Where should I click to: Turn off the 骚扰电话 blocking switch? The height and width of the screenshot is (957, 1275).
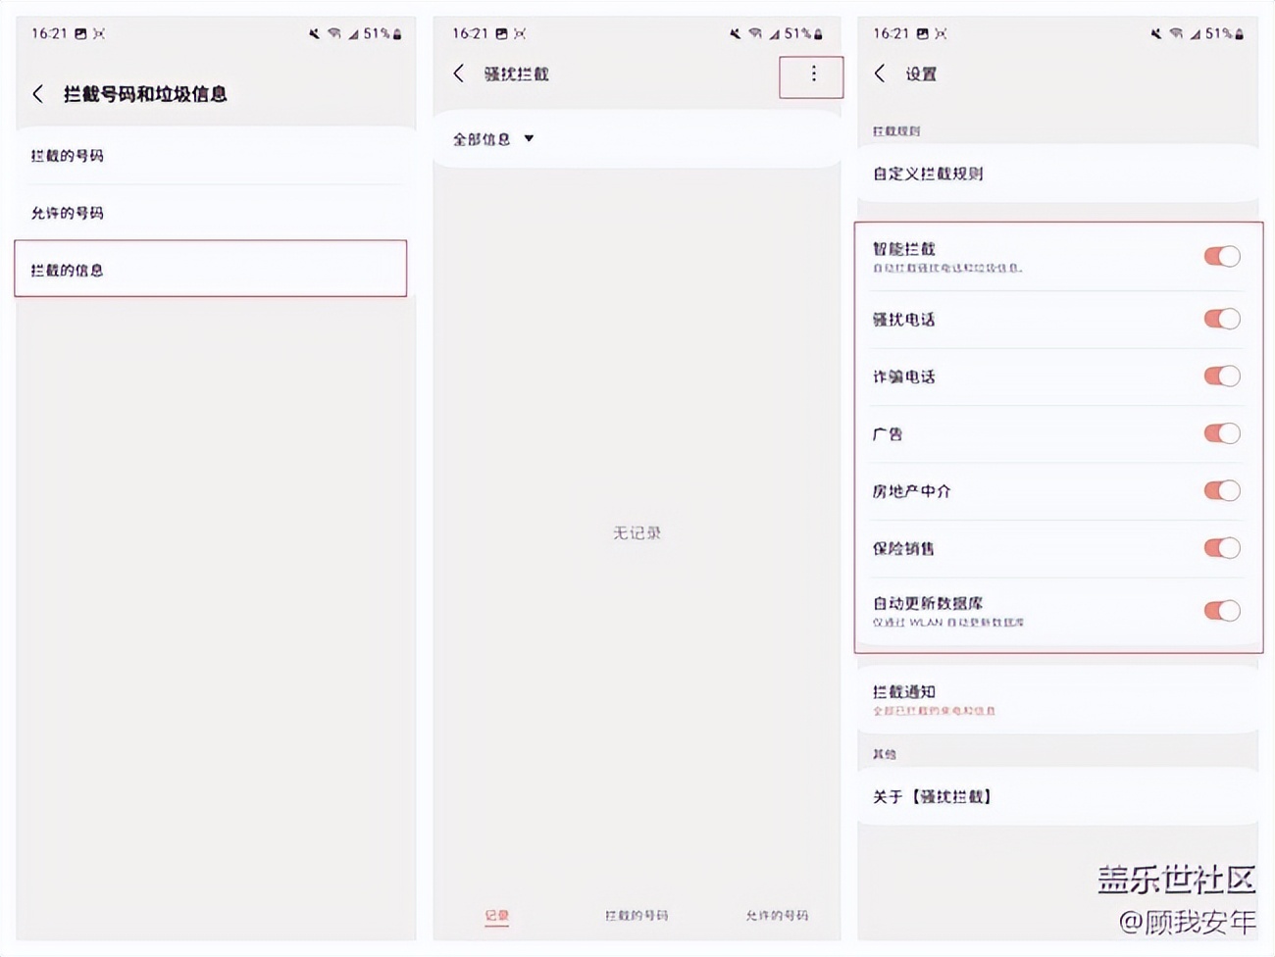[x=1219, y=319]
